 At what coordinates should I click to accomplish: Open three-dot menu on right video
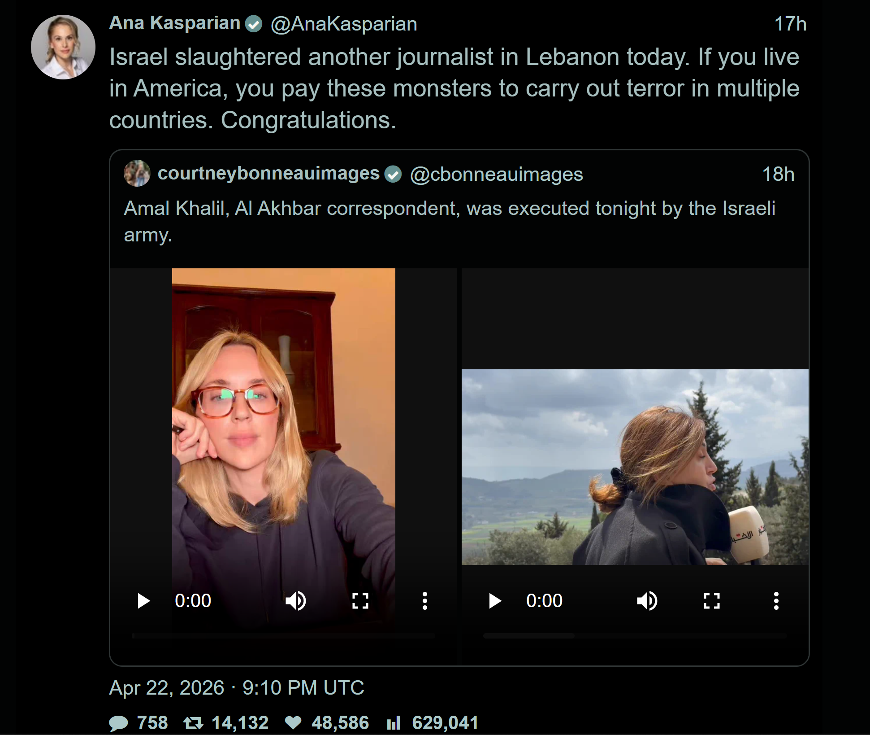click(x=776, y=601)
